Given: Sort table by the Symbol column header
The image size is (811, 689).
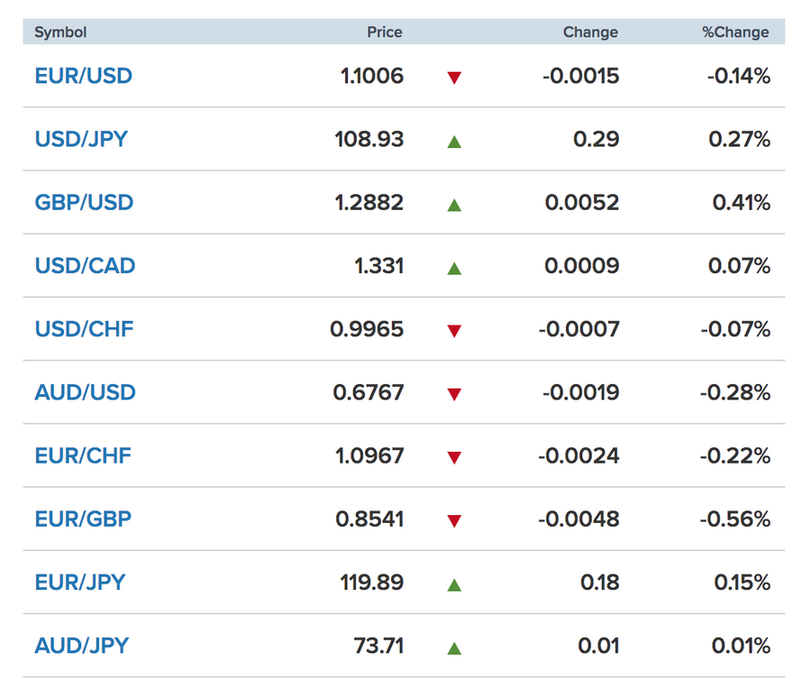Looking at the screenshot, I should [x=60, y=32].
